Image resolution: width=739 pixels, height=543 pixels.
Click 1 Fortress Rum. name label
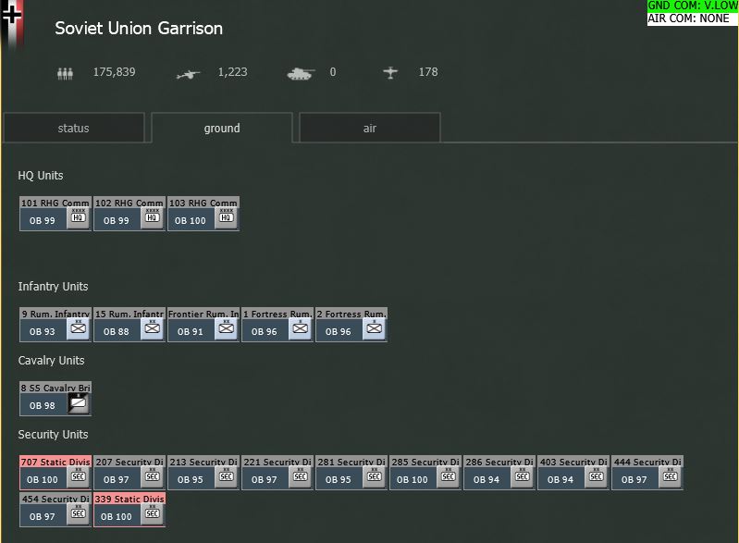pyautogui.click(x=277, y=314)
